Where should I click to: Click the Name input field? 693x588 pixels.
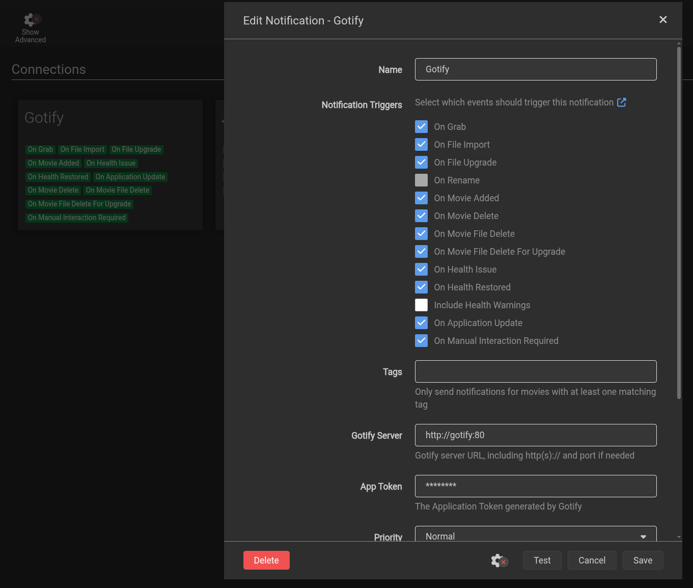click(535, 69)
